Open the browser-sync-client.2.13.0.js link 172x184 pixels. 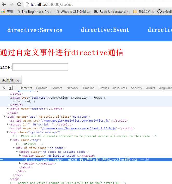[x=79, y=128]
